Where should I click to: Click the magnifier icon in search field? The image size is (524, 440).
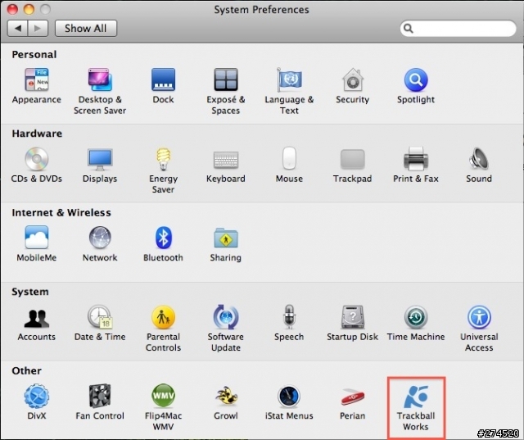[x=408, y=29]
